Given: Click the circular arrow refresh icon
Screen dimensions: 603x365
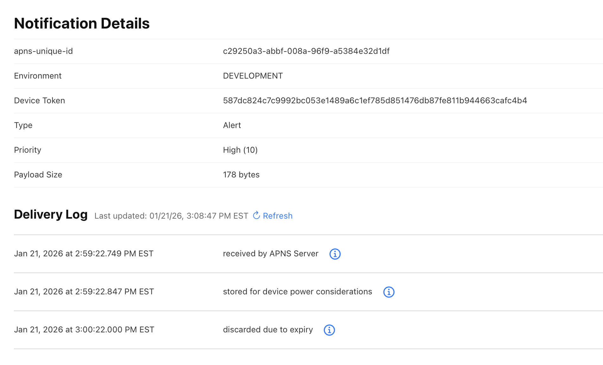Looking at the screenshot, I should pos(257,215).
